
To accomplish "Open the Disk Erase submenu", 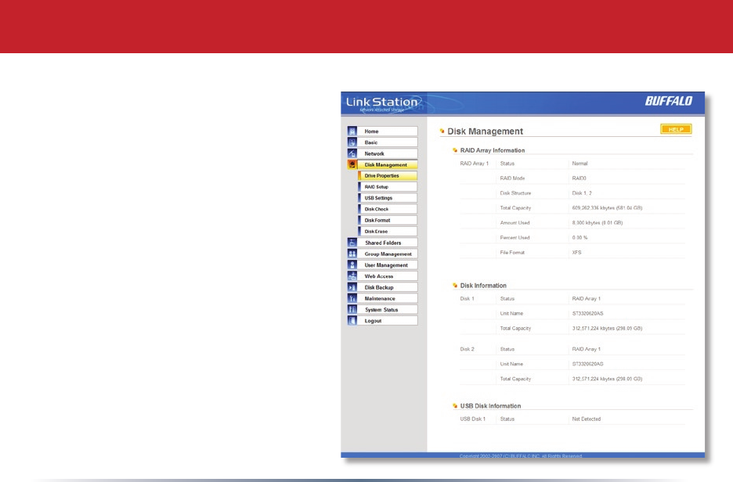I will [388, 232].
